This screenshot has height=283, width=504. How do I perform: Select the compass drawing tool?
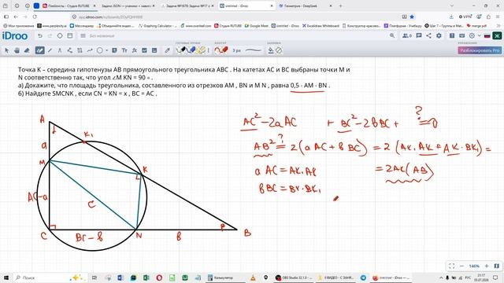[x=60, y=50]
